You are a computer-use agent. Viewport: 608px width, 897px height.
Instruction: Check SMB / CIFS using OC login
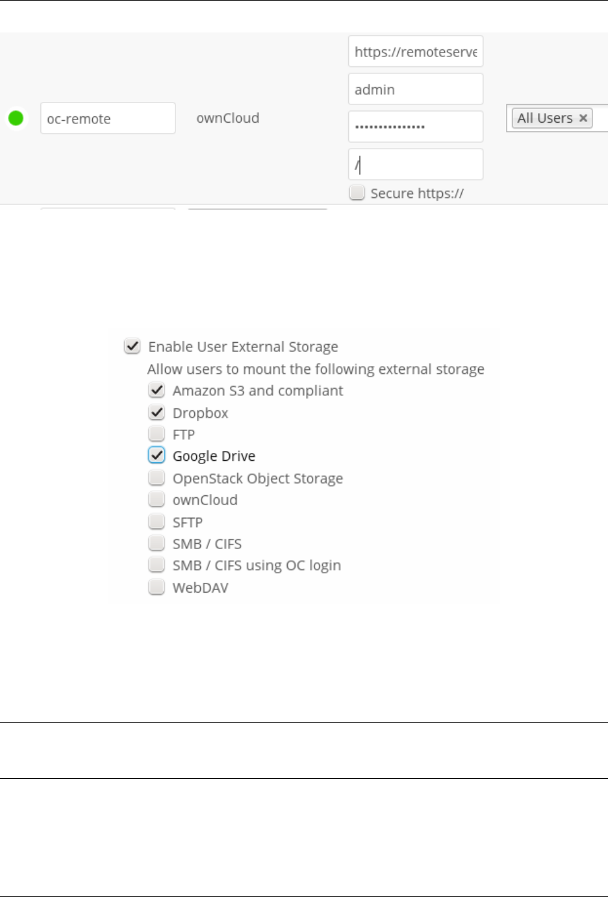pos(157,565)
